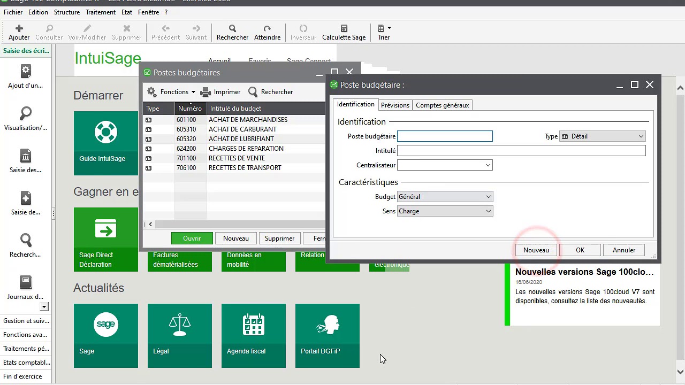Click Imprimer in Postes budgétaires window
The width and height of the screenshot is (685, 385).
[x=220, y=92]
